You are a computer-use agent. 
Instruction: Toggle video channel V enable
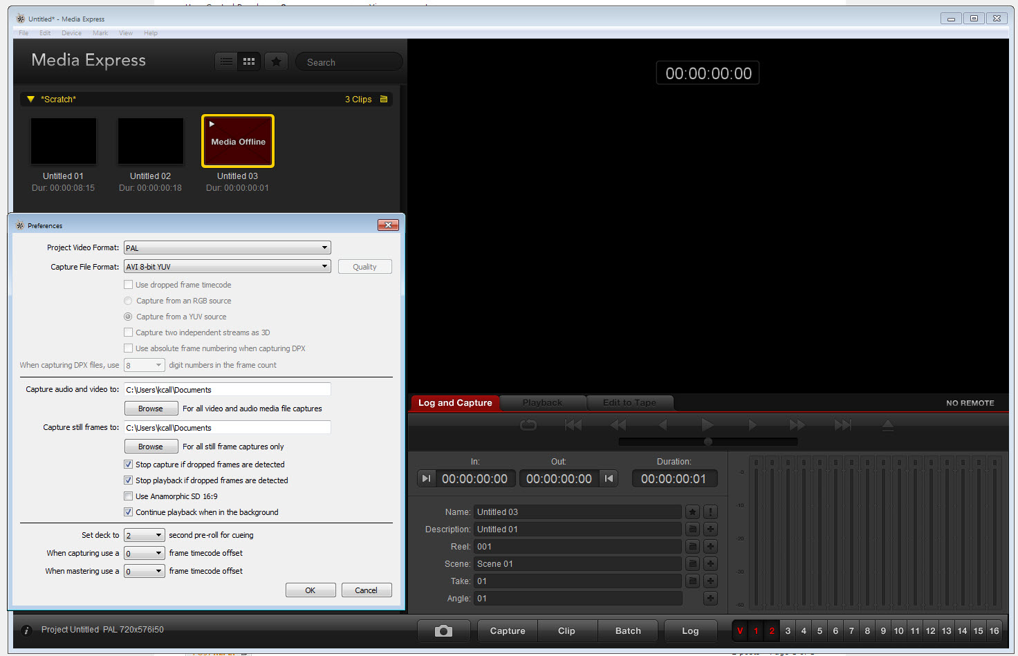pyautogui.click(x=740, y=630)
